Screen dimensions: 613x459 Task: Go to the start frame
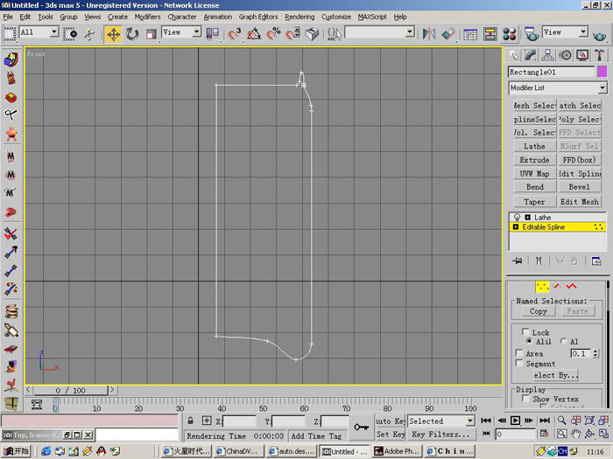[486, 421]
